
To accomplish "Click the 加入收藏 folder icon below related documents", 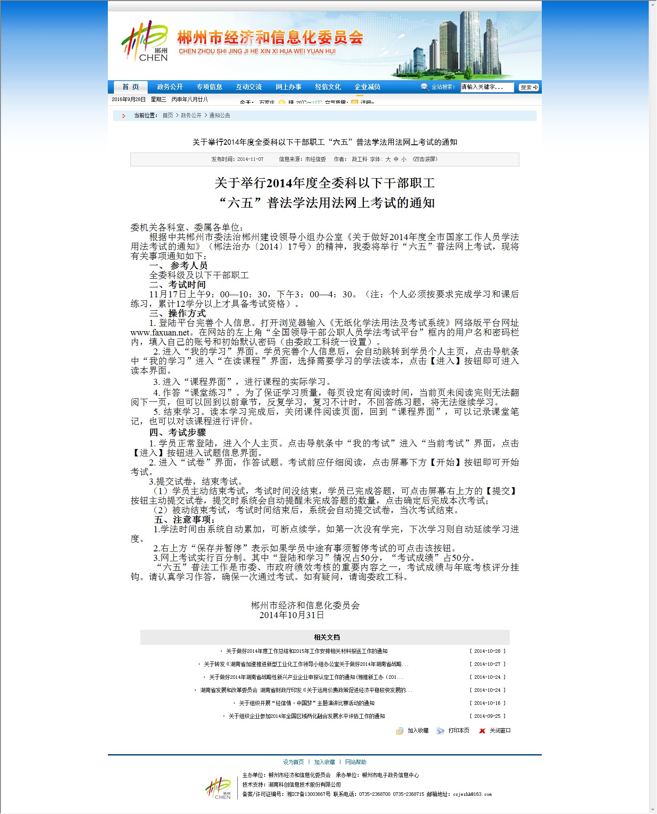I will coord(399,731).
